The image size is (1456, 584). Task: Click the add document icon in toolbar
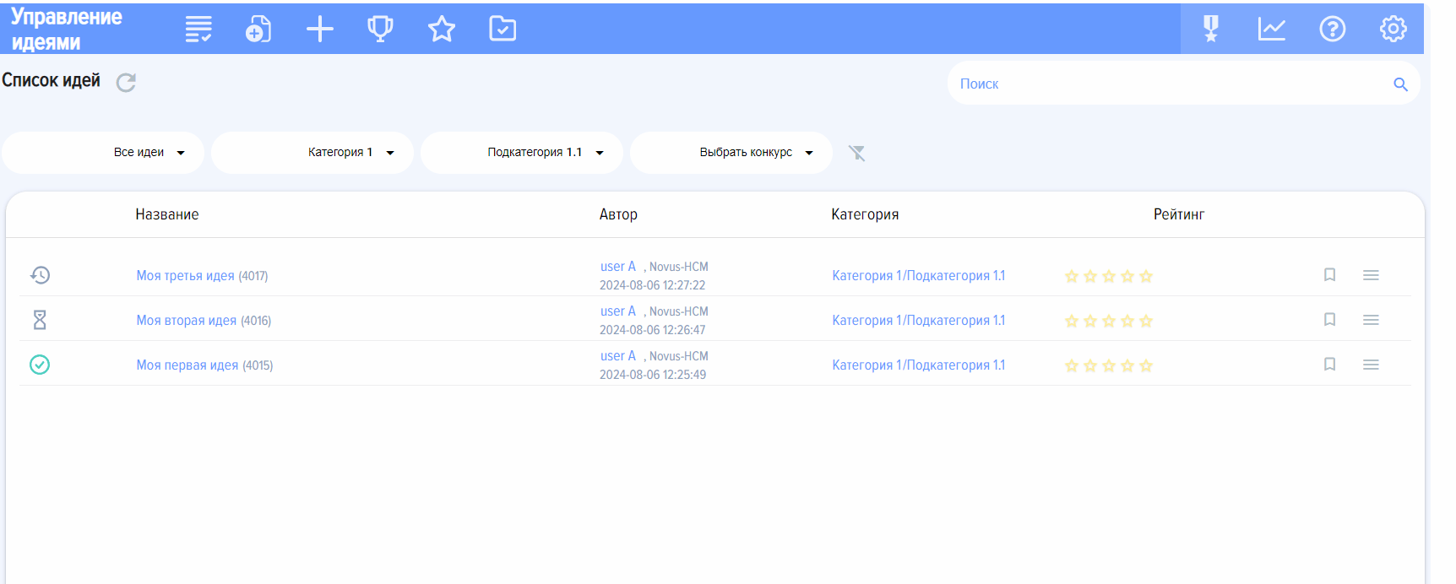[258, 30]
